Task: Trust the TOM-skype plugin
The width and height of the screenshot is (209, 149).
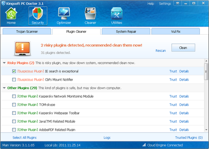Action: pyautogui.click(x=173, y=105)
